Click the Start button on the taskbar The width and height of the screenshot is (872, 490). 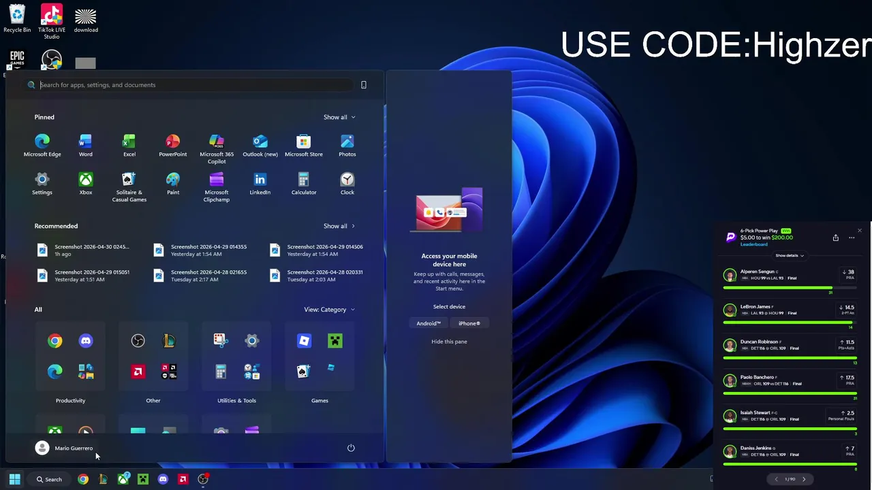[x=14, y=479]
